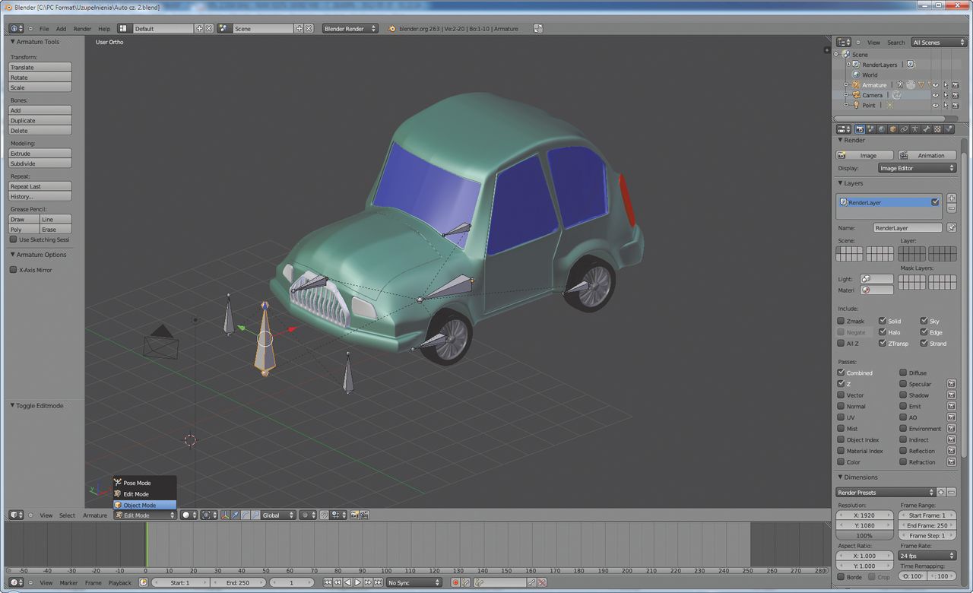Open the Bone properties tab icon
The image size is (973, 593).
pos(926,129)
